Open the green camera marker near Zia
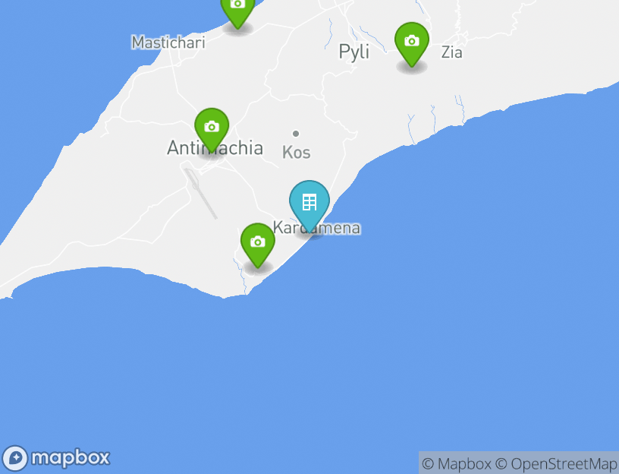This screenshot has width=619, height=474. pos(412,44)
